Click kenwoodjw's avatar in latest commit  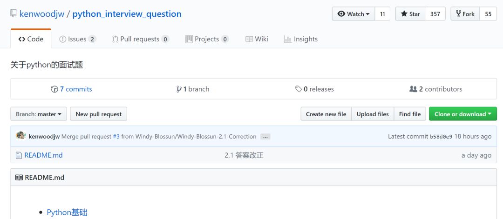click(x=21, y=136)
